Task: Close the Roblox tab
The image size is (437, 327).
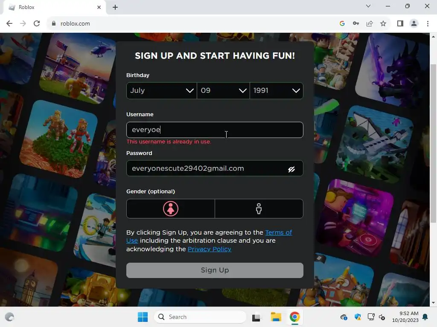Action: 99,7
